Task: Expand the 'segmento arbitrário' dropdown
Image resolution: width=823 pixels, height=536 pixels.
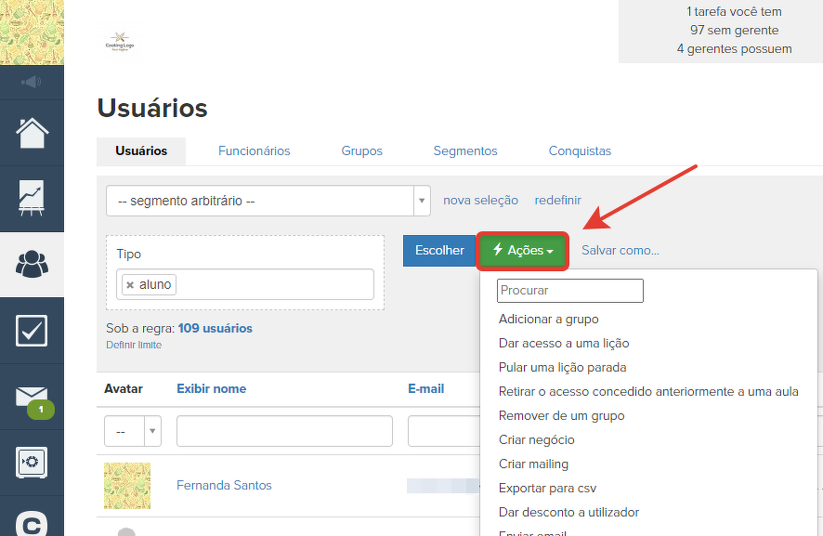Action: [x=422, y=201]
